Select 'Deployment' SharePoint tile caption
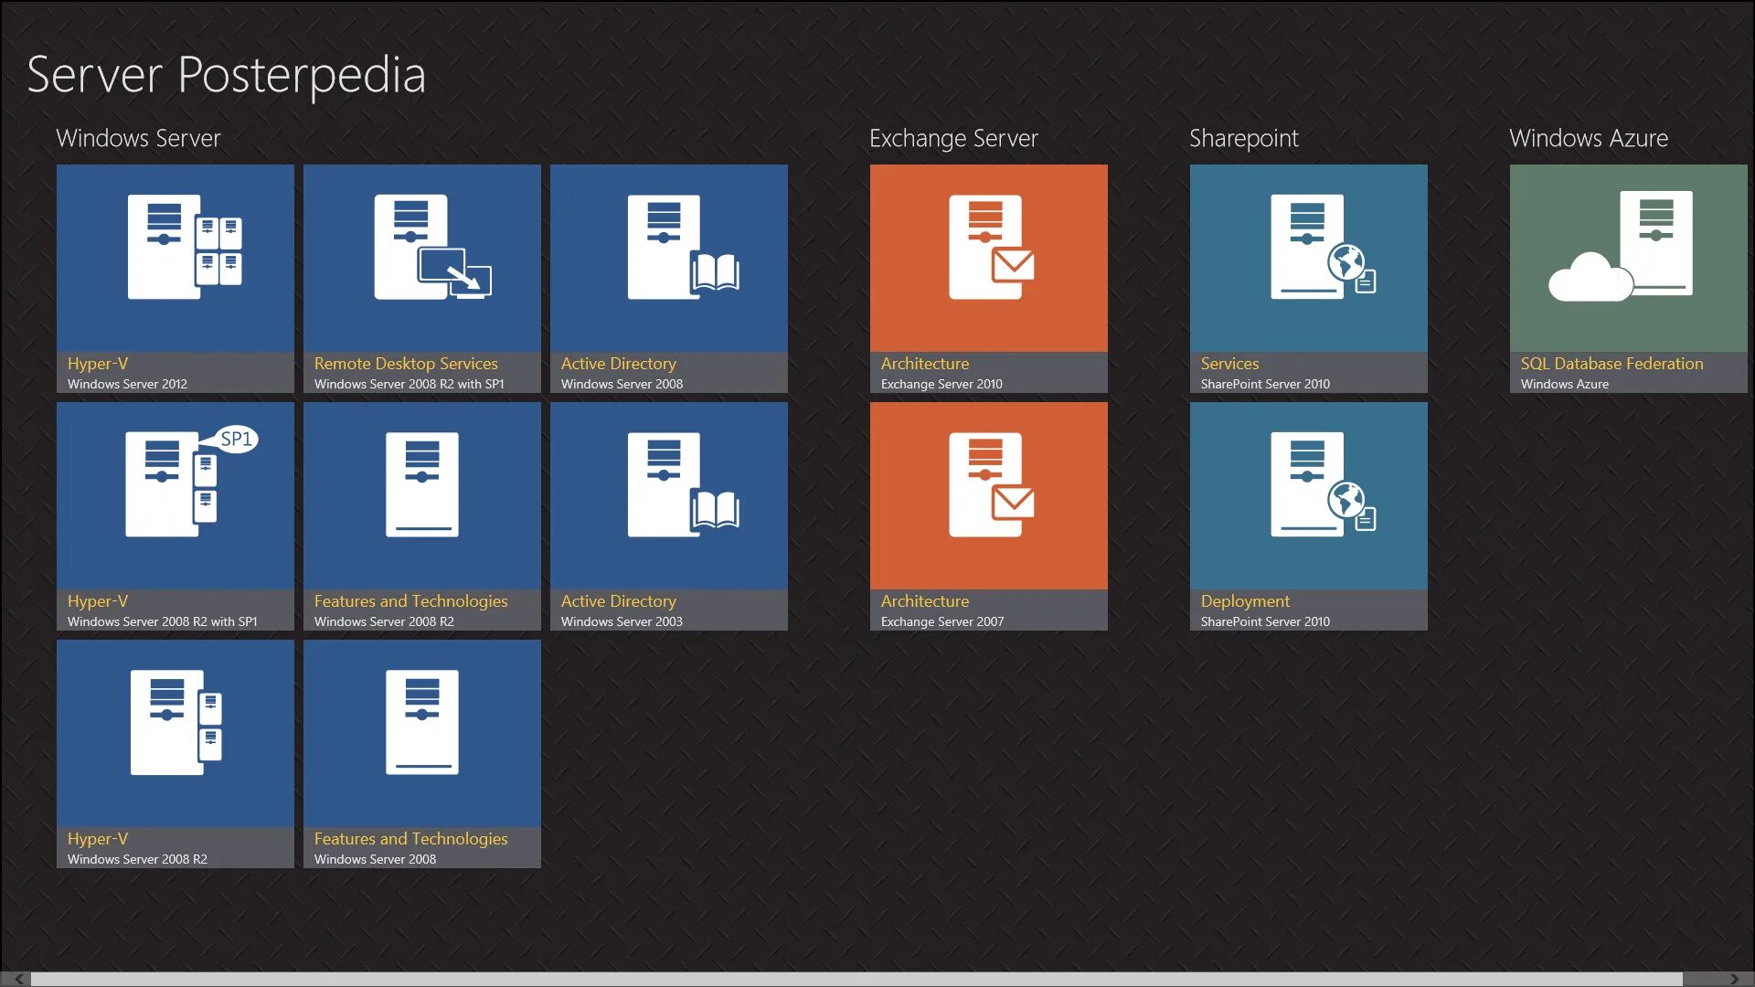 coord(1245,600)
